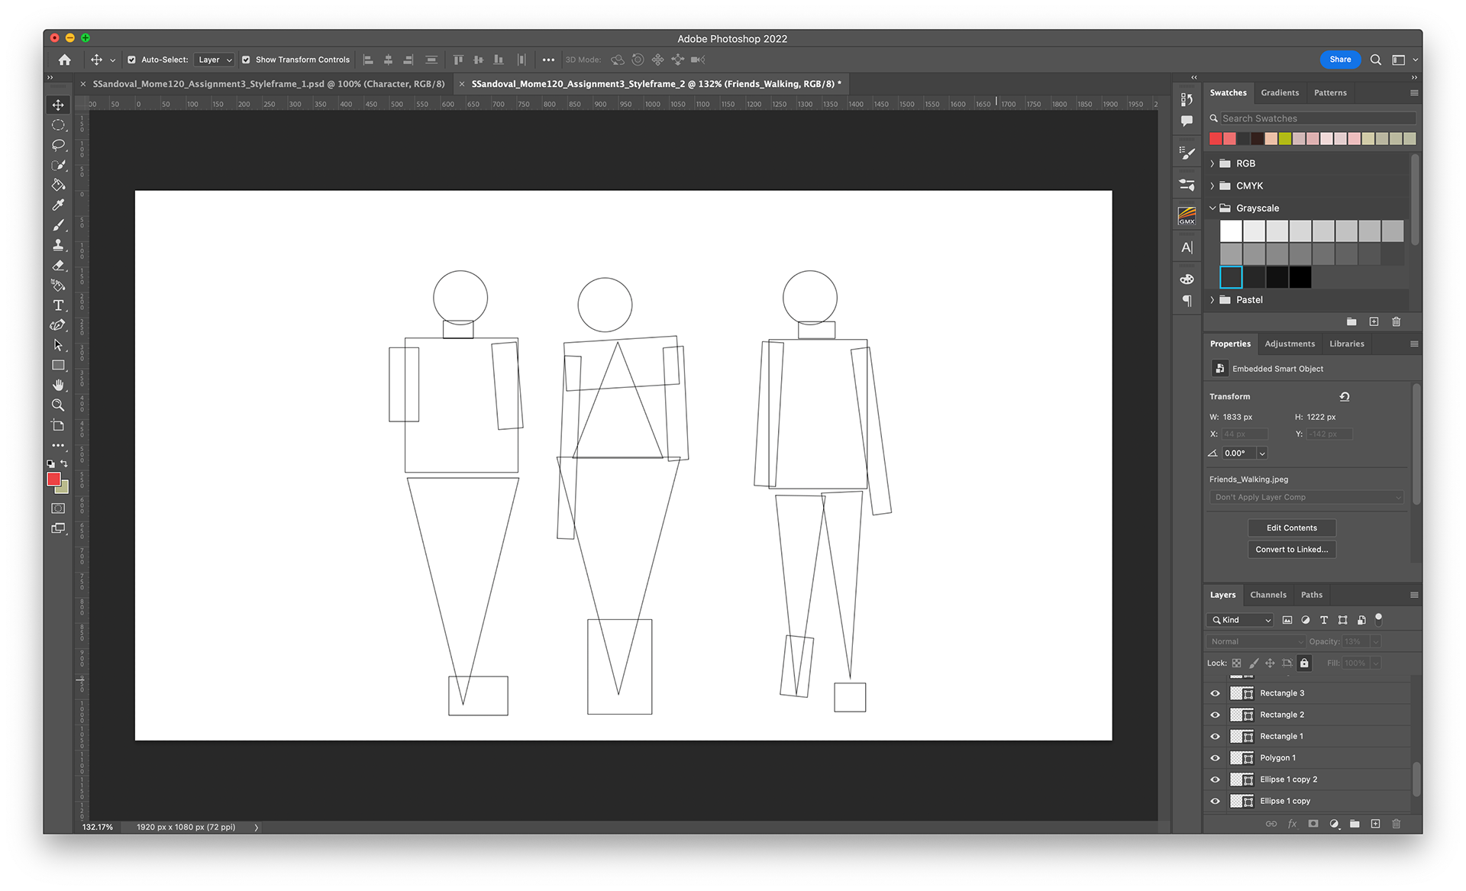Filter layers by type layers
The width and height of the screenshot is (1466, 891).
coord(1324,620)
